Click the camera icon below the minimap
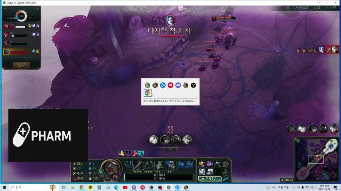 (x=287, y=180)
